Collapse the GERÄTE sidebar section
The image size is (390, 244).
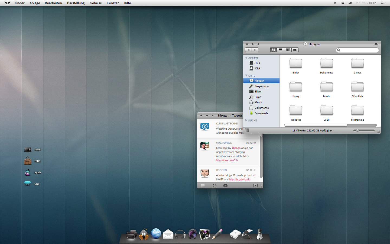click(x=246, y=58)
